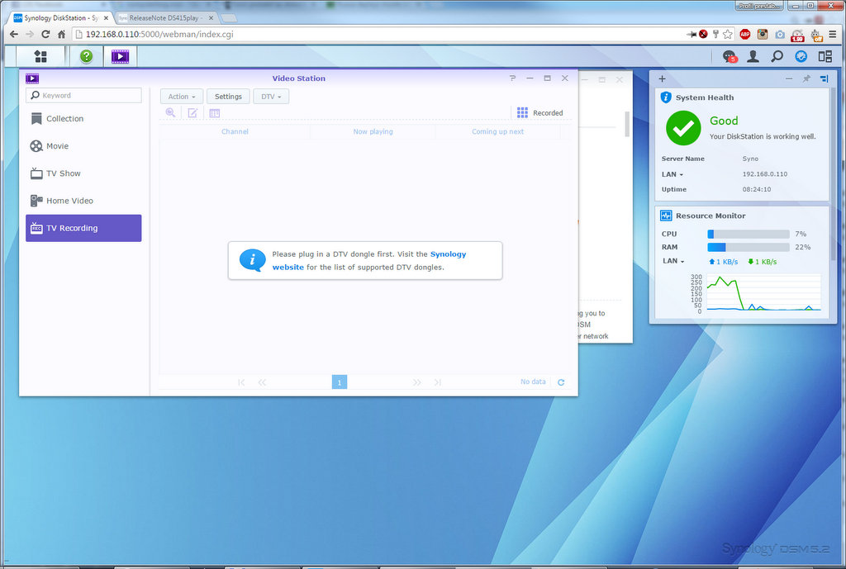Viewport: 846px width, 569px height.
Task: Open user options person icon
Action: pyautogui.click(x=753, y=56)
